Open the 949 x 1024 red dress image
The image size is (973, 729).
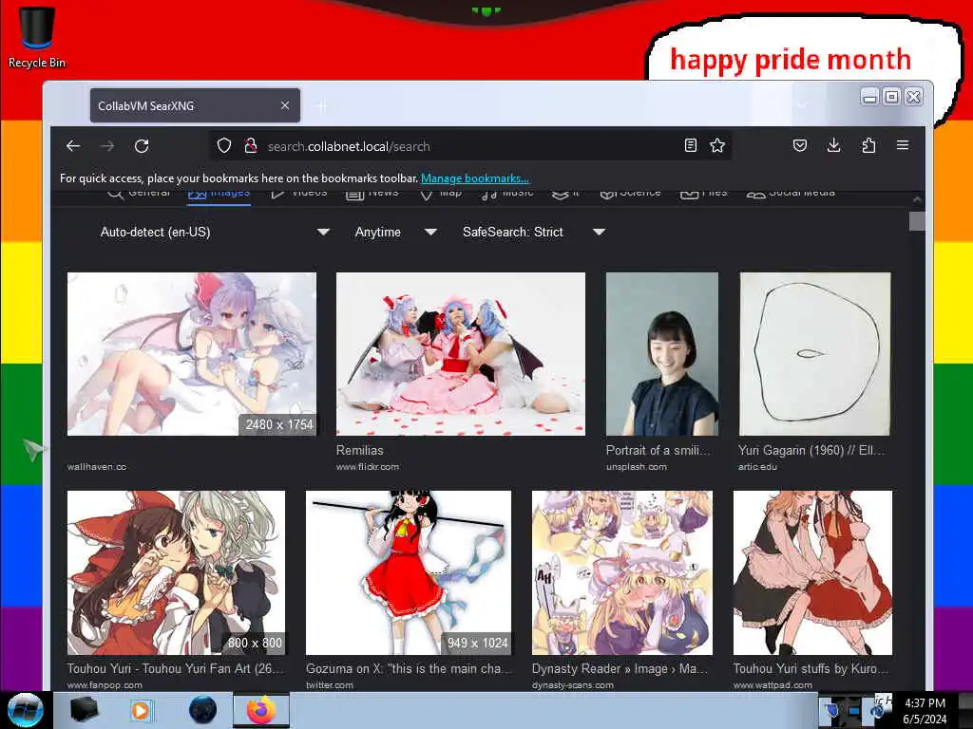tap(409, 572)
